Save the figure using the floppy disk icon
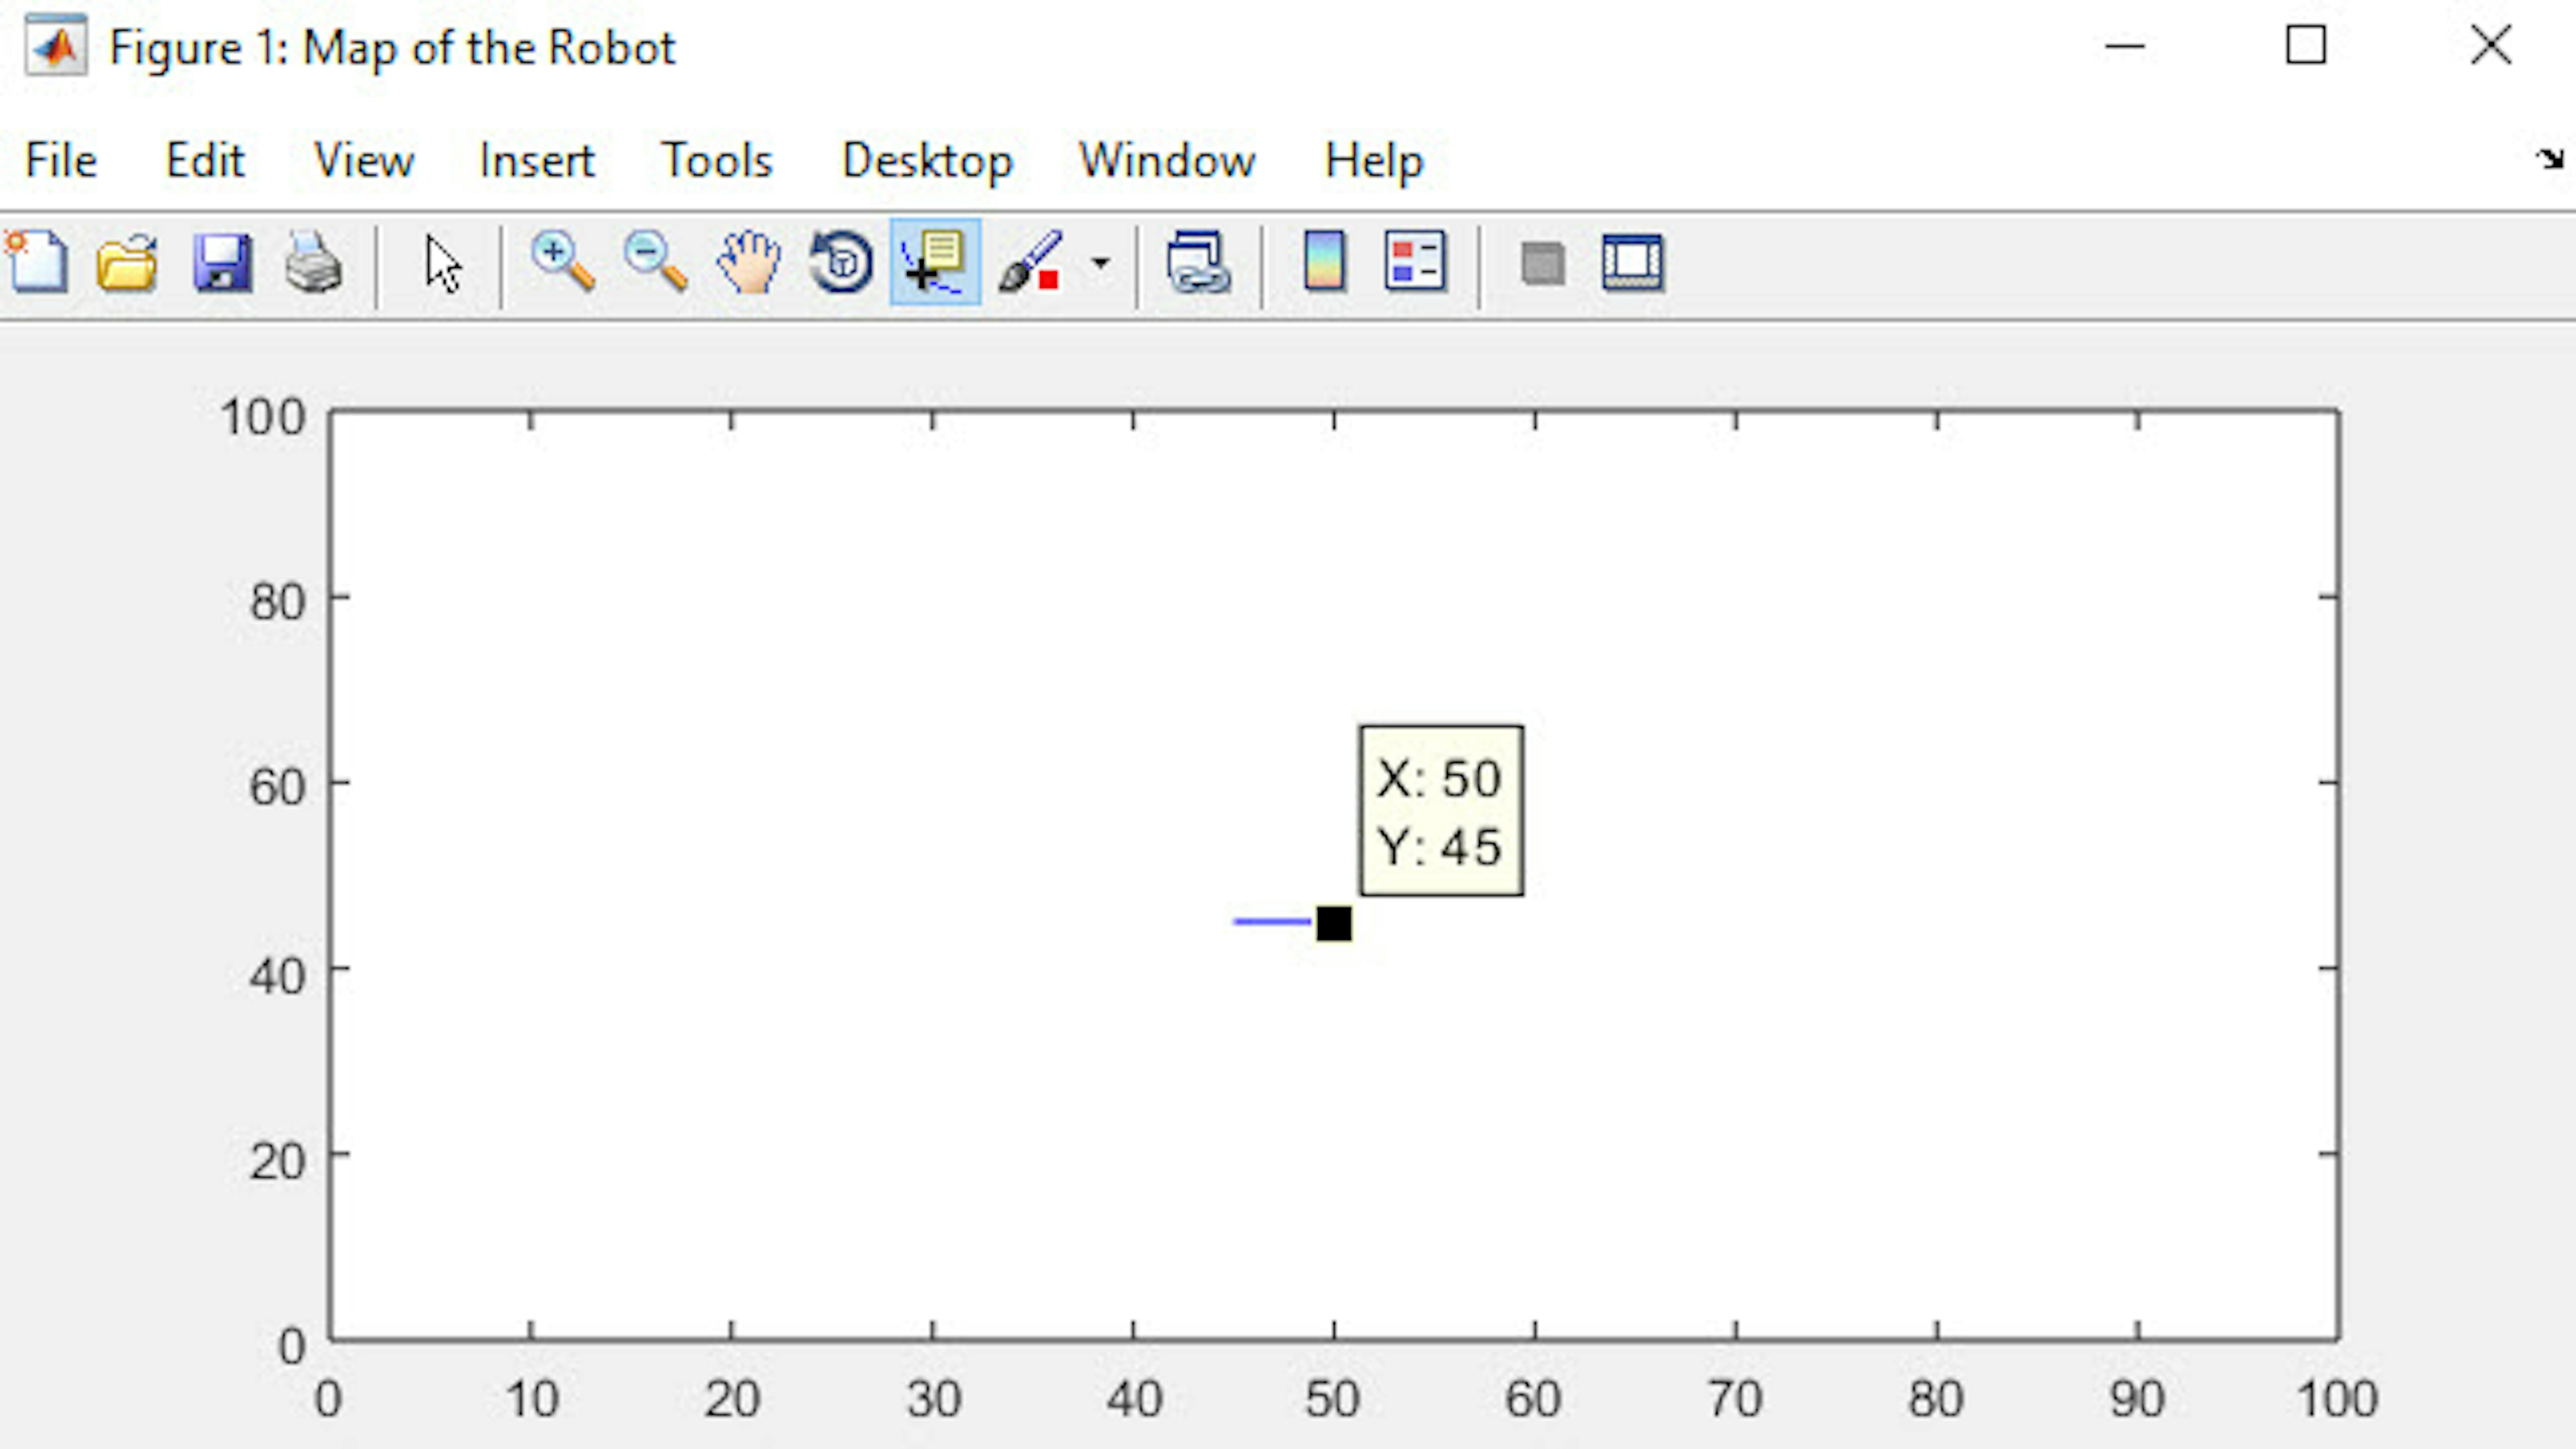The width and height of the screenshot is (2576, 1449). click(222, 263)
